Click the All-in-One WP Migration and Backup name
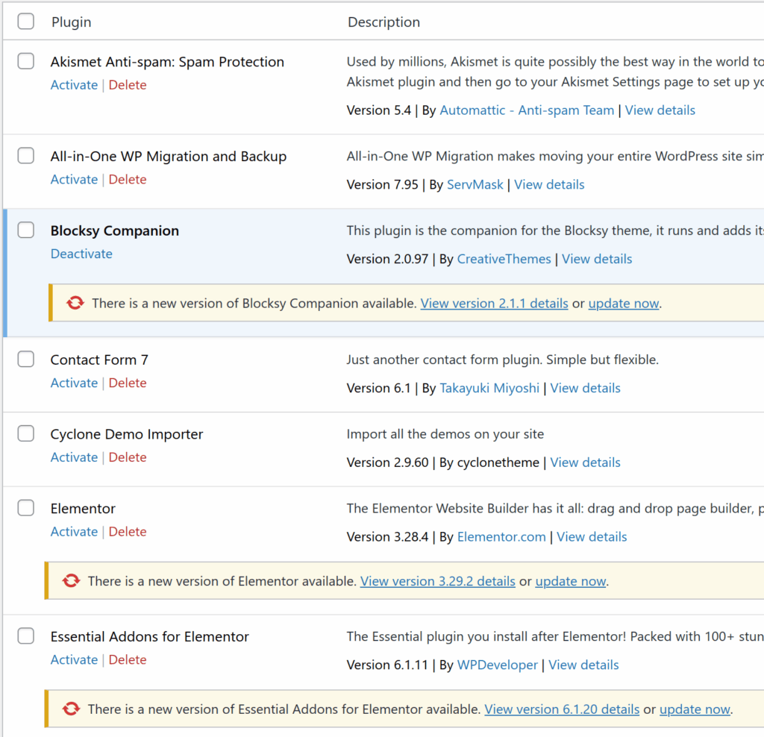Viewport: 764px width, 737px height. click(169, 157)
